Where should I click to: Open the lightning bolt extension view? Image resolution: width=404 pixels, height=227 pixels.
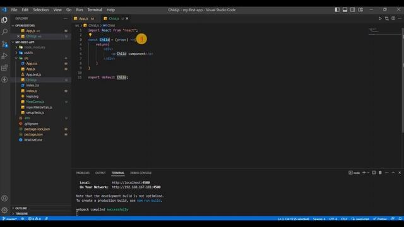point(4,79)
